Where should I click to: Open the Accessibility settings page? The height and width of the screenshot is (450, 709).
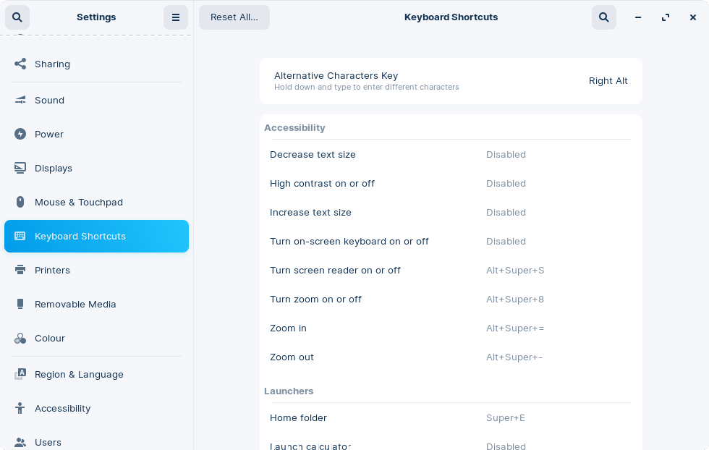point(62,408)
